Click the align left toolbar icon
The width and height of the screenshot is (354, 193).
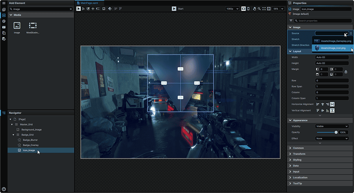(x=116, y=9)
